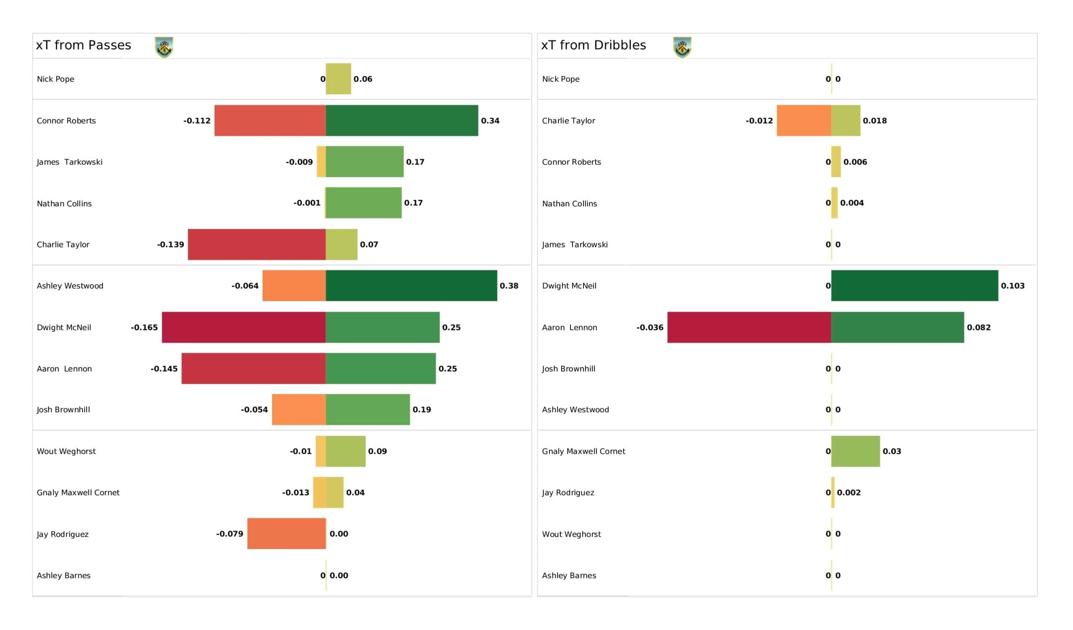Click the Burnley crest beside xT from Passes
The width and height of the screenshot is (1073, 630).
click(164, 47)
